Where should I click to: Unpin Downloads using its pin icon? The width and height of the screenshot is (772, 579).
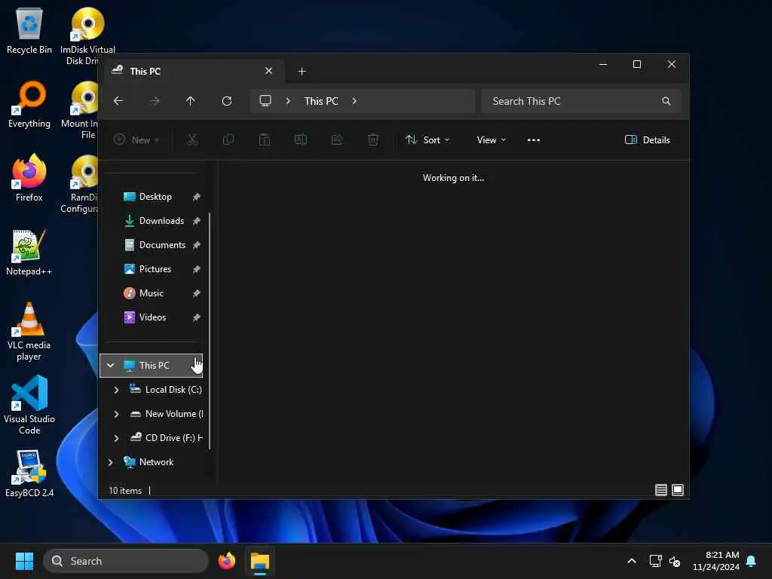pos(197,221)
